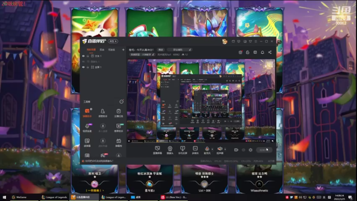Toggle visibility of dimmed 摄像头 1 layer
Screen dimensions: 357x201
[x=83, y=62]
